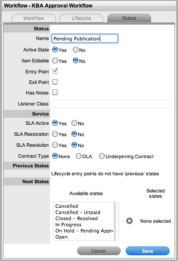Click the Listener Class text field
The width and height of the screenshot is (178, 261).
(112, 104)
